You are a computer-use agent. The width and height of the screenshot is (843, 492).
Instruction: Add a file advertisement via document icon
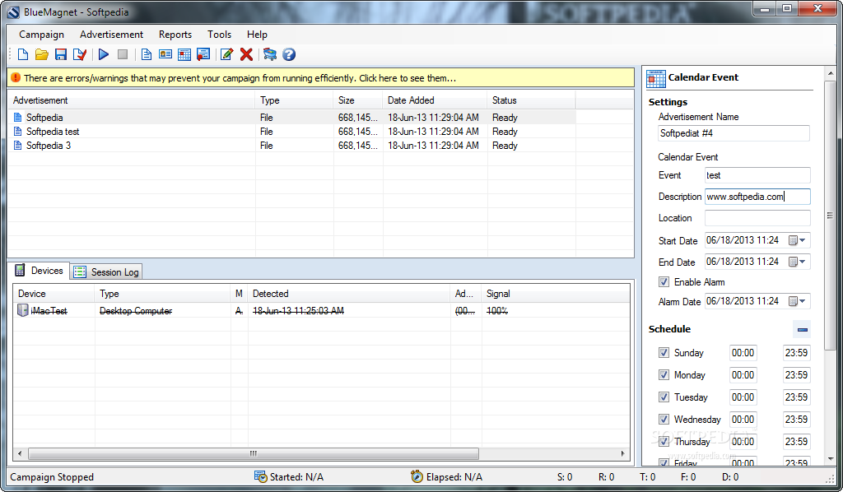pos(147,54)
